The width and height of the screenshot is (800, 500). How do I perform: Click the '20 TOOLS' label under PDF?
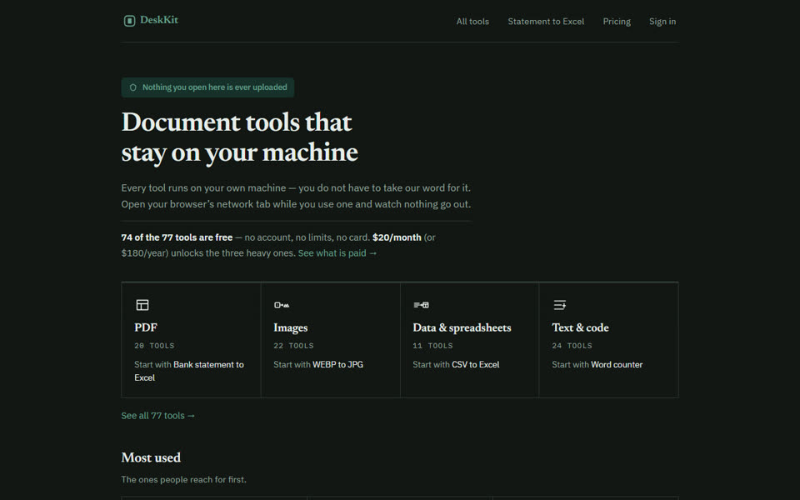154,345
